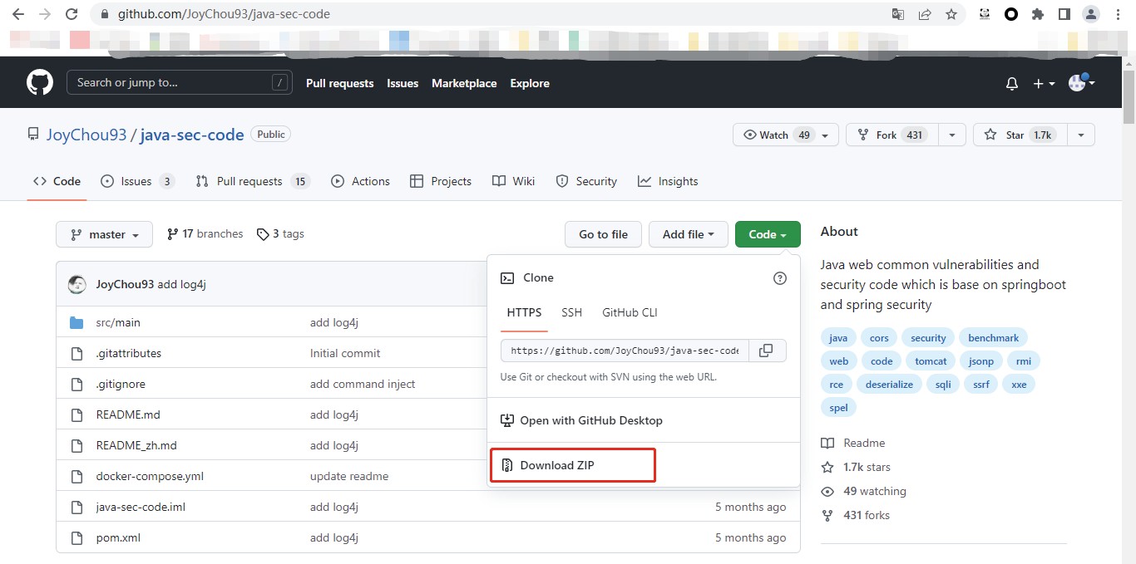Open the Readme link in About
This screenshot has width=1136, height=564.
click(x=853, y=443)
